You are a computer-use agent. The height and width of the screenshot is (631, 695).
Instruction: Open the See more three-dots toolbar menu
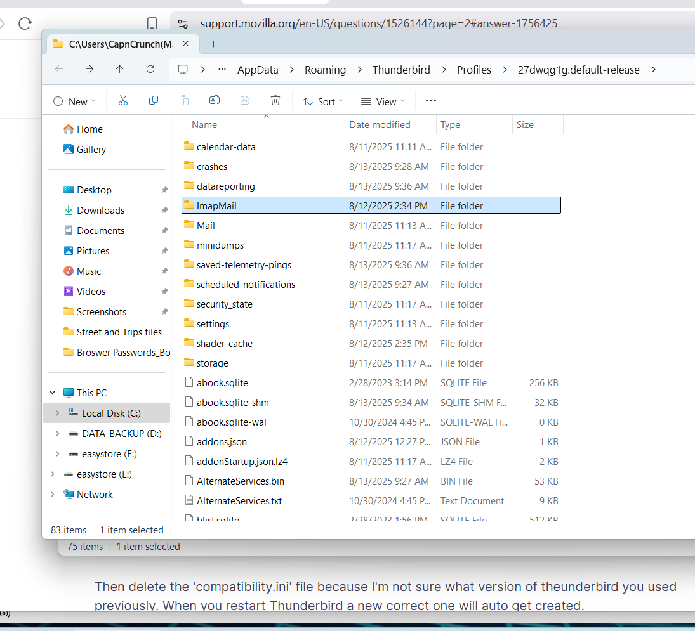click(x=431, y=101)
